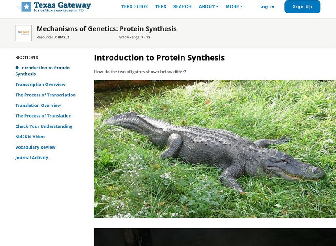Screen dimensions: 336x246
Task: Expand the ABOUT dropdown
Action: (208, 7)
